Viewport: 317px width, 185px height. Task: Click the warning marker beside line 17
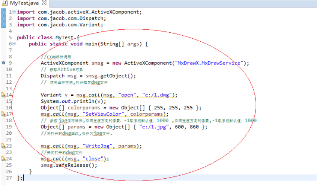coord(3,114)
